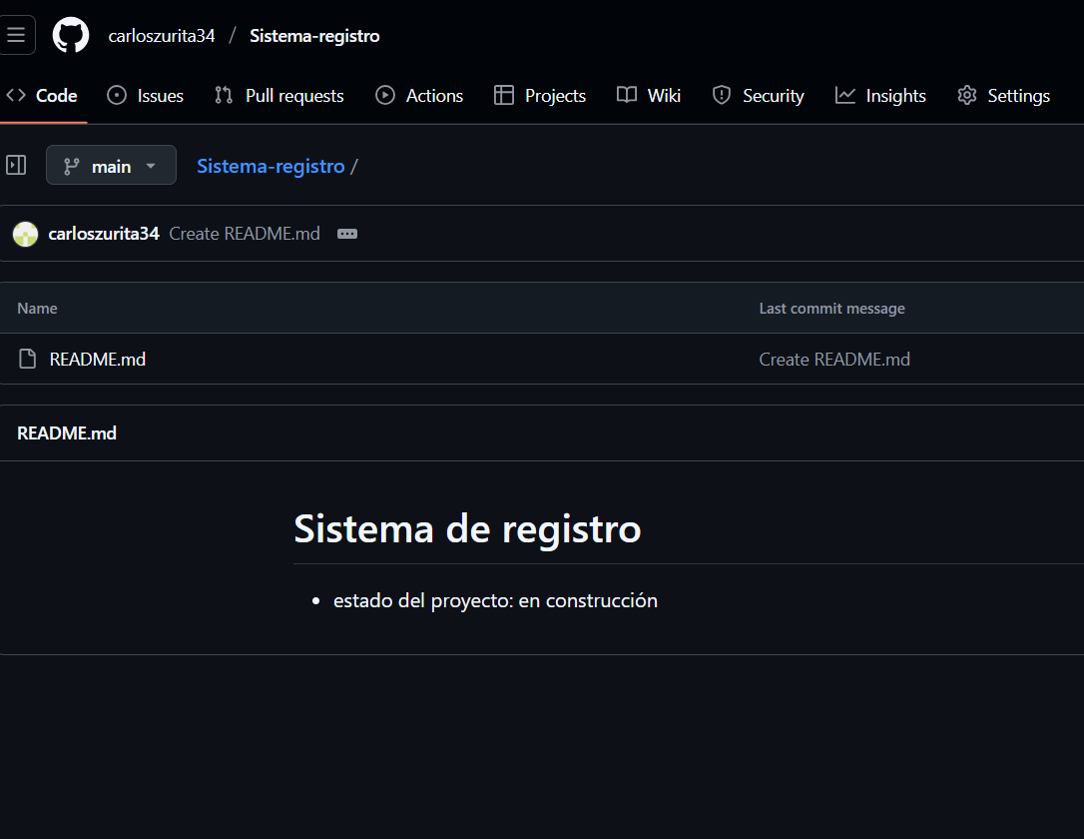Click the estado del proyecto bullet text

pyautogui.click(x=495, y=600)
